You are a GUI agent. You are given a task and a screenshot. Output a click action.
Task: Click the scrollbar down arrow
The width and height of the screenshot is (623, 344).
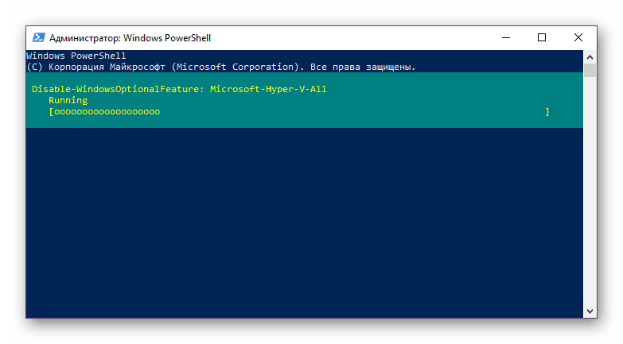pos(590,311)
